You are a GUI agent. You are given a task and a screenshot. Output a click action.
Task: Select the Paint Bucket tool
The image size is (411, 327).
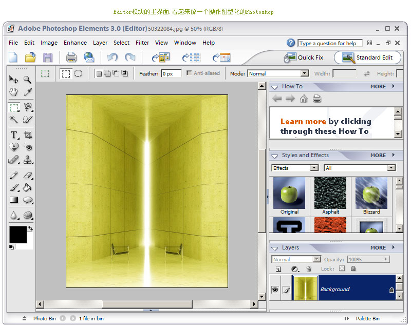coord(28,187)
